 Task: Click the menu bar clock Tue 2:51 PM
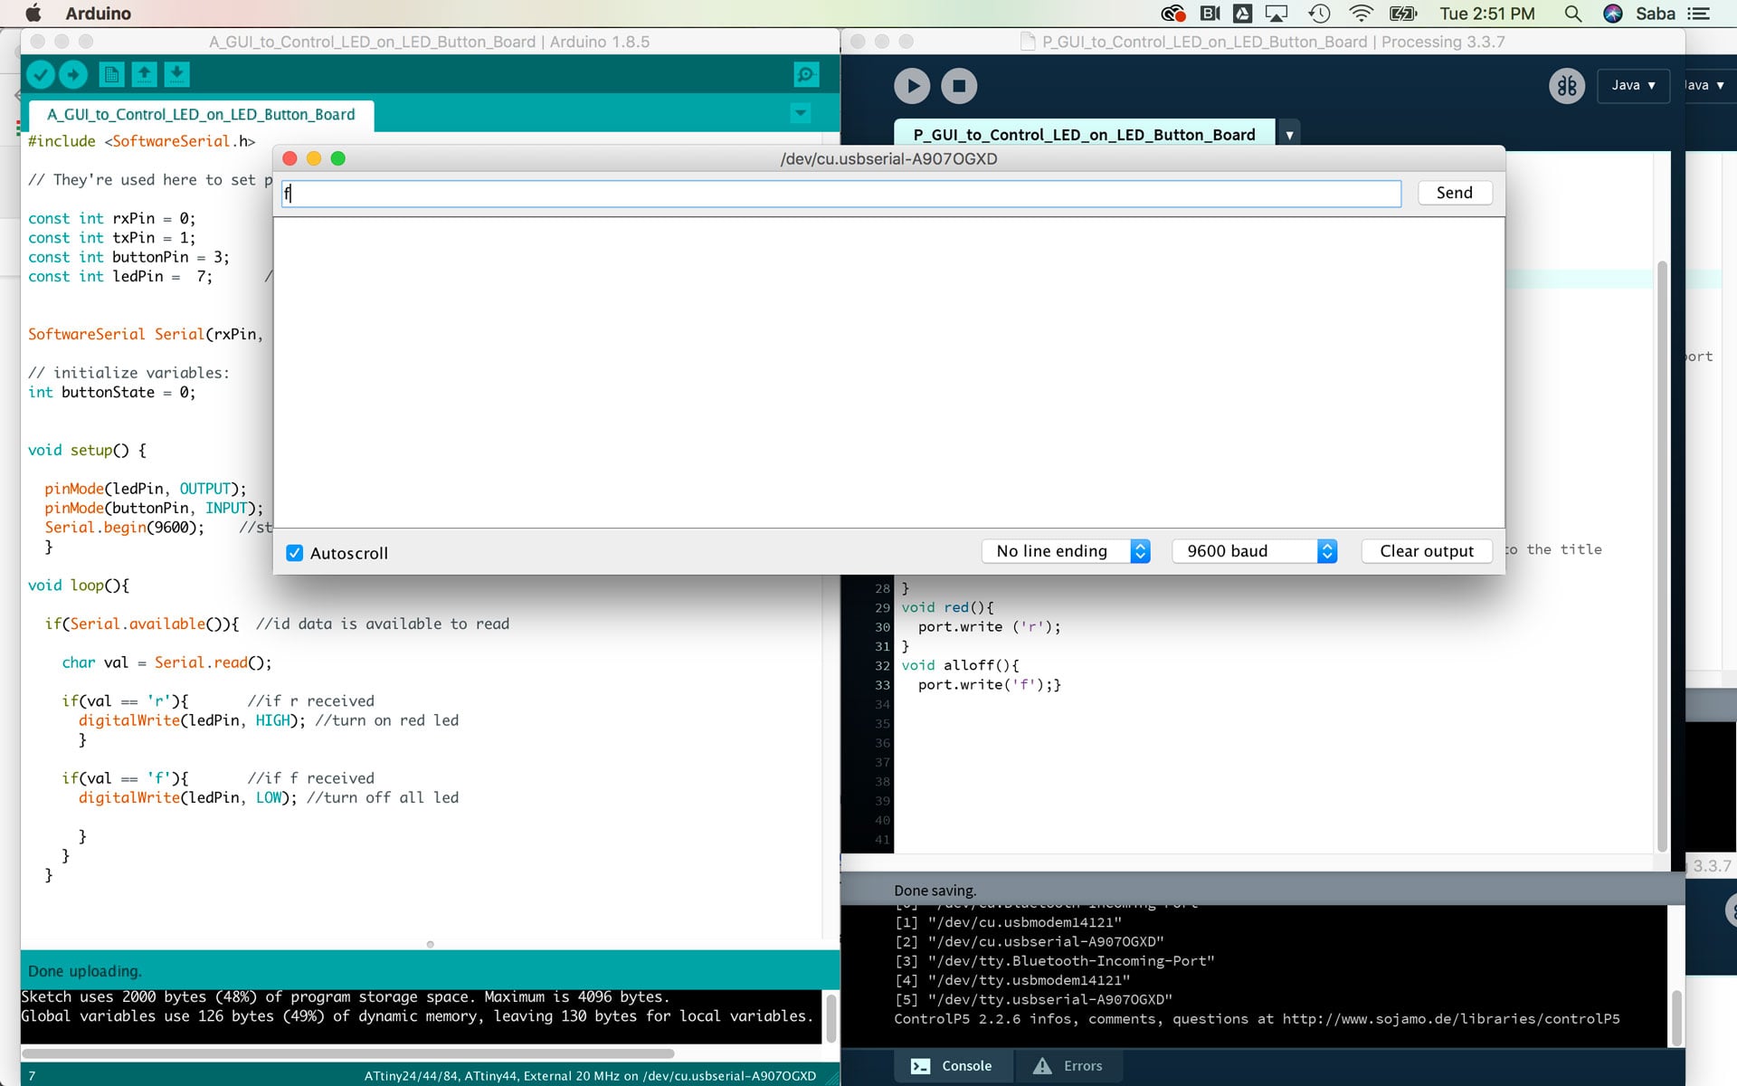point(1486,14)
